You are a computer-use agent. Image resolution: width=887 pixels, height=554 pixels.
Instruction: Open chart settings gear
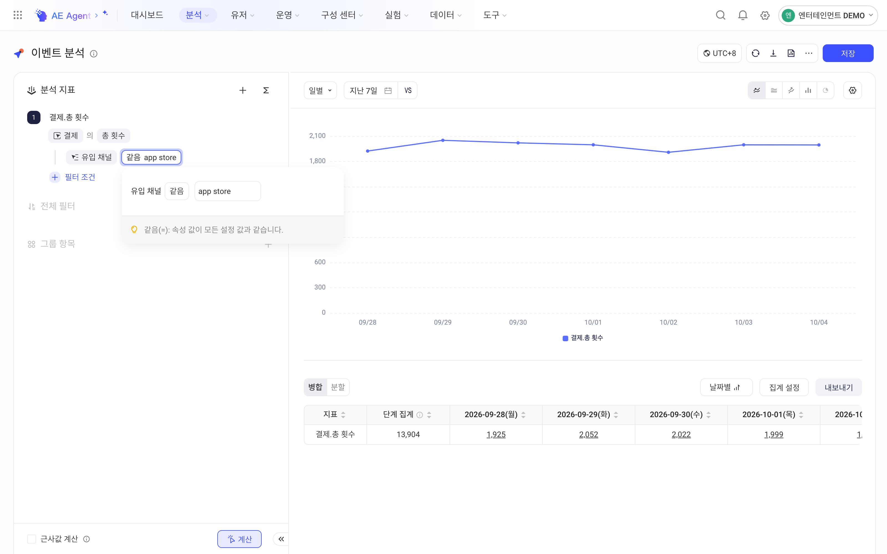coord(853,90)
